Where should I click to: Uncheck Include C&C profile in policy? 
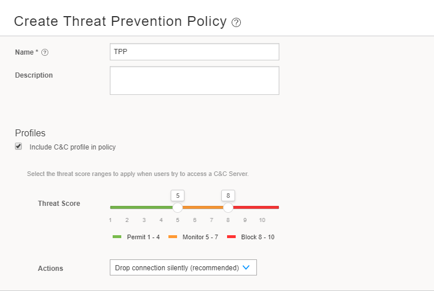click(x=18, y=147)
